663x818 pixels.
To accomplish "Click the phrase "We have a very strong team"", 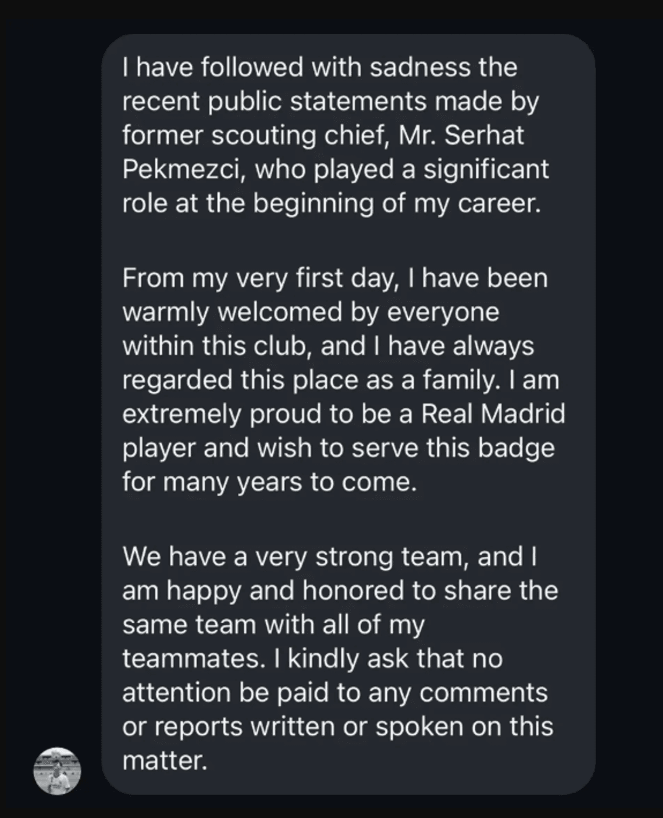I will pos(296,557).
